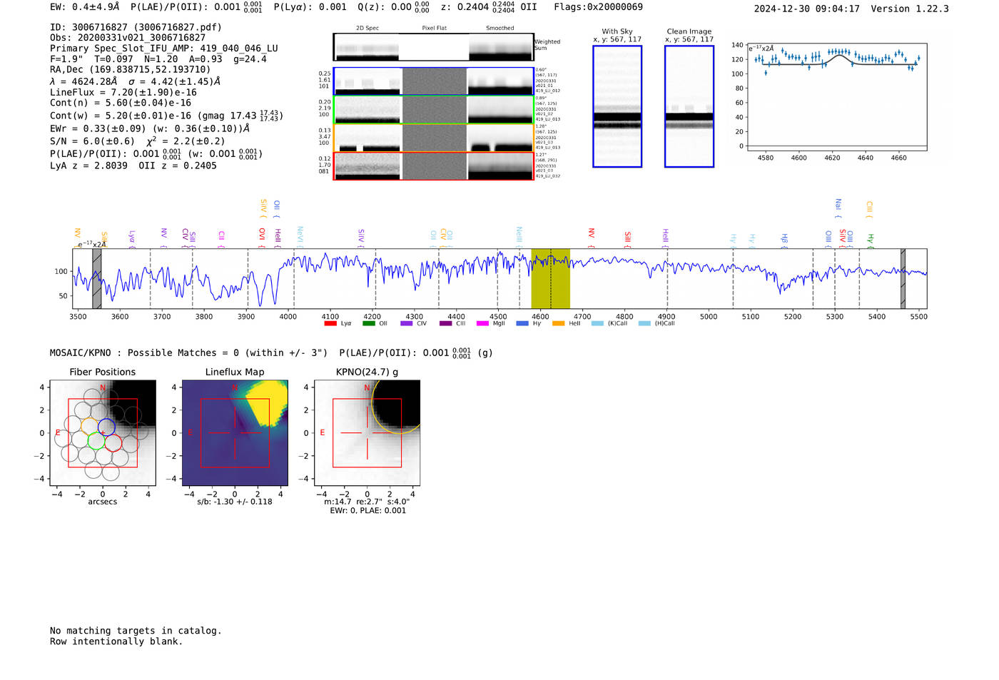Click the magenta MgII legend swatch
Viewport: 999px width, 680px height.
tap(482, 323)
